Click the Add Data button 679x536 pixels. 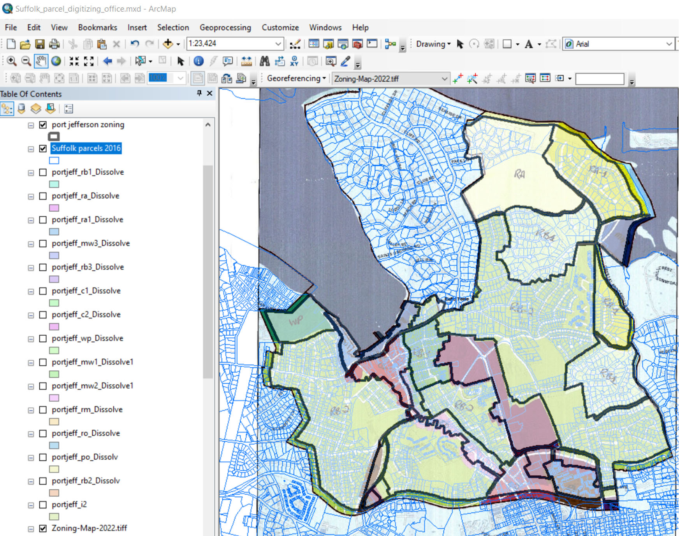coord(168,44)
